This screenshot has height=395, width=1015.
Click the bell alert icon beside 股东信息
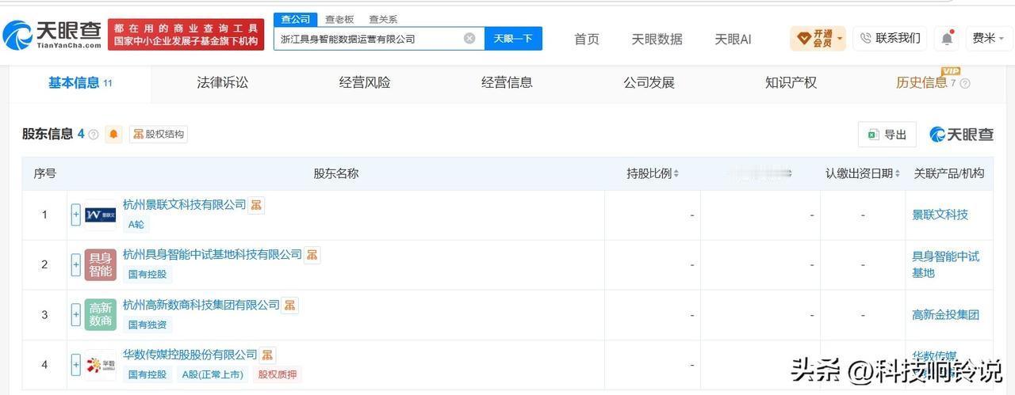(114, 135)
